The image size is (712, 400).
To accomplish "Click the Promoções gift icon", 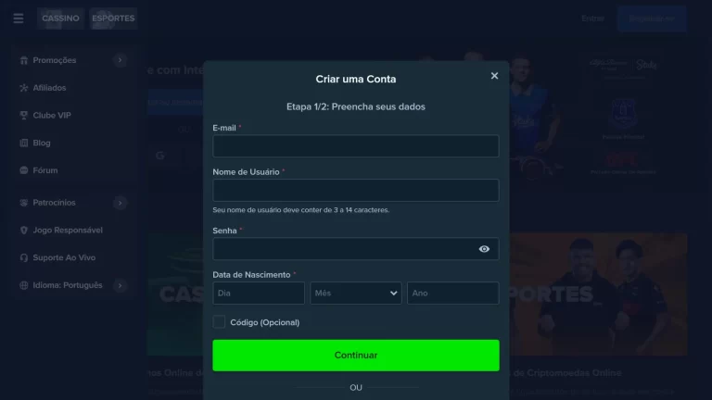I will 23,60.
